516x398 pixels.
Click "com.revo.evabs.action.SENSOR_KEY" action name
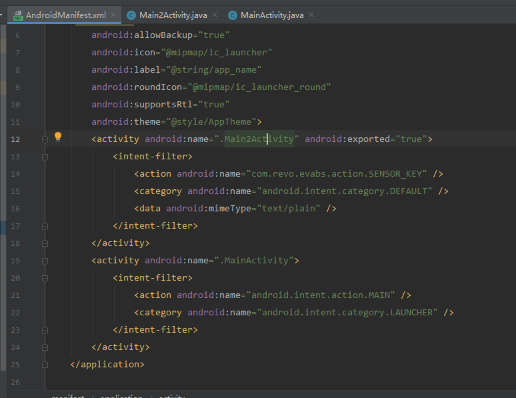point(337,174)
